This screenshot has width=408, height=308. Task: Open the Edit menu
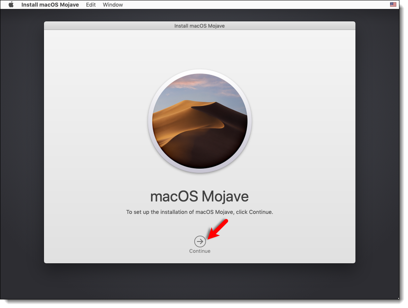(91, 5)
